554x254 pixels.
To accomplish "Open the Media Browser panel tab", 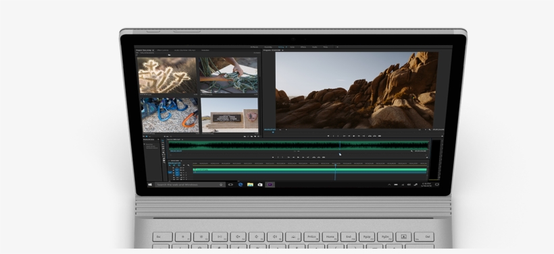I will click(x=149, y=139).
